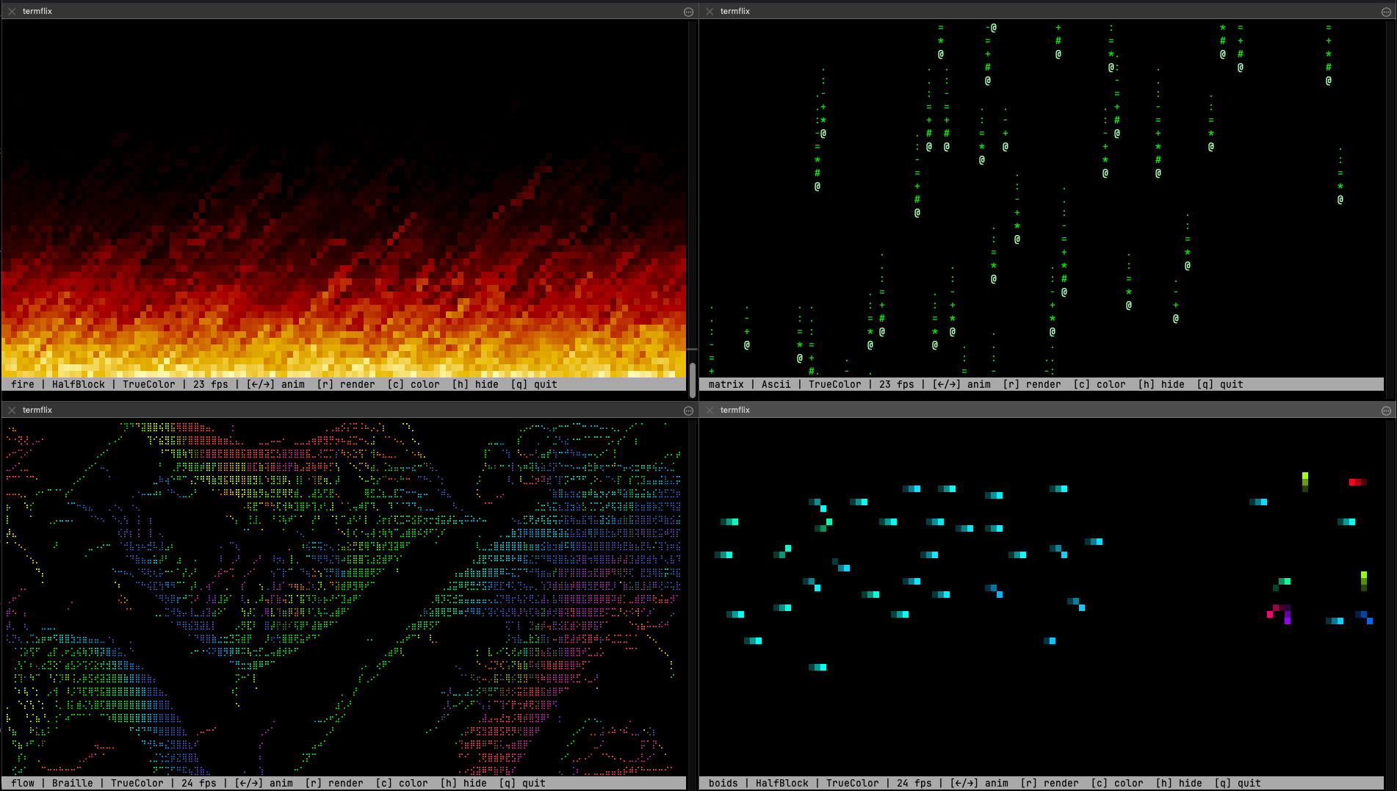Click the 23 fps counter in fire window
The width and height of the screenshot is (1397, 791).
(210, 384)
